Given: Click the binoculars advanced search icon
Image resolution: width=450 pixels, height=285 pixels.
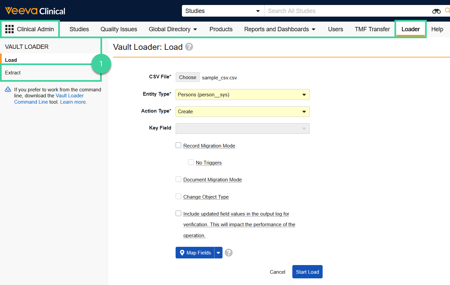Looking at the screenshot, I should click(436, 11).
